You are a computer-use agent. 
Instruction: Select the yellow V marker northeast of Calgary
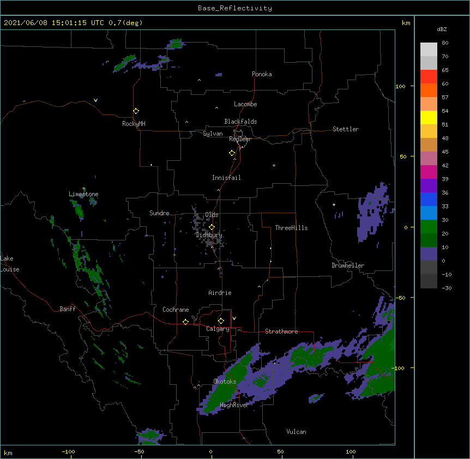tap(234, 318)
